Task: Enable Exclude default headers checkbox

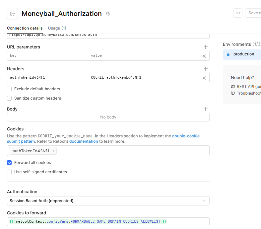Action: click(x=9, y=89)
